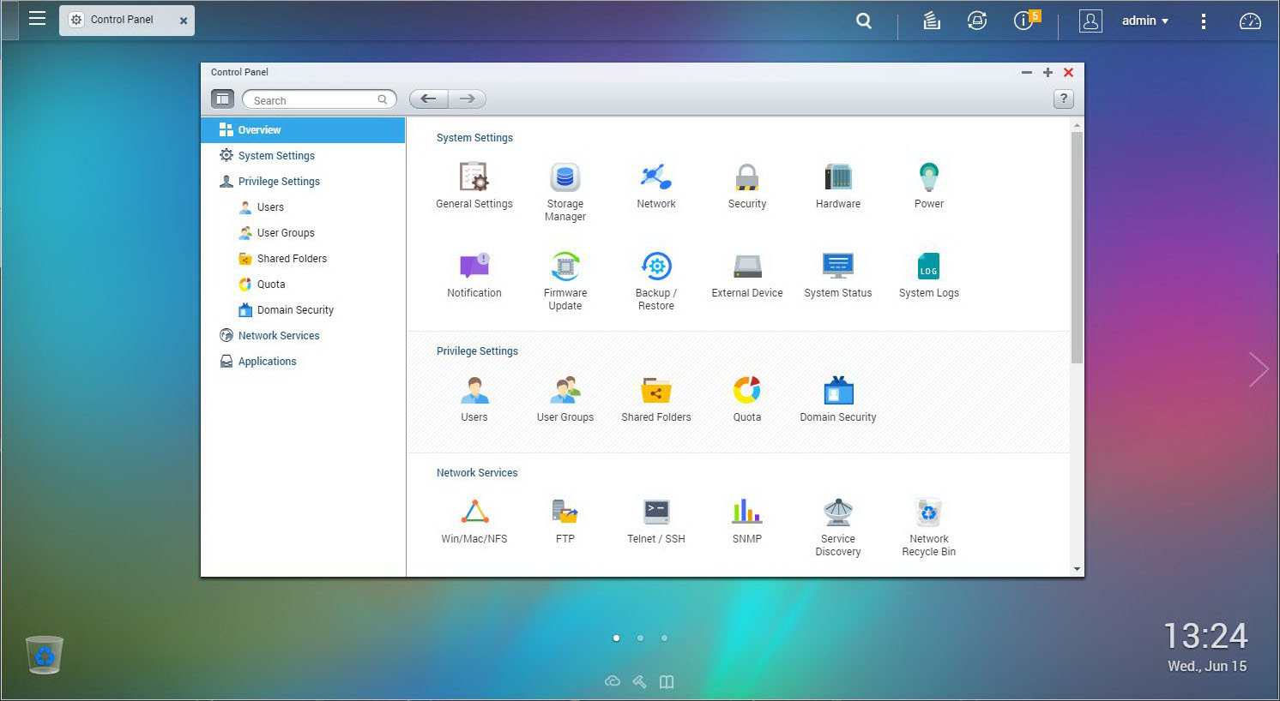Open the Firmware Update icon
1280x701 pixels.
click(x=565, y=267)
